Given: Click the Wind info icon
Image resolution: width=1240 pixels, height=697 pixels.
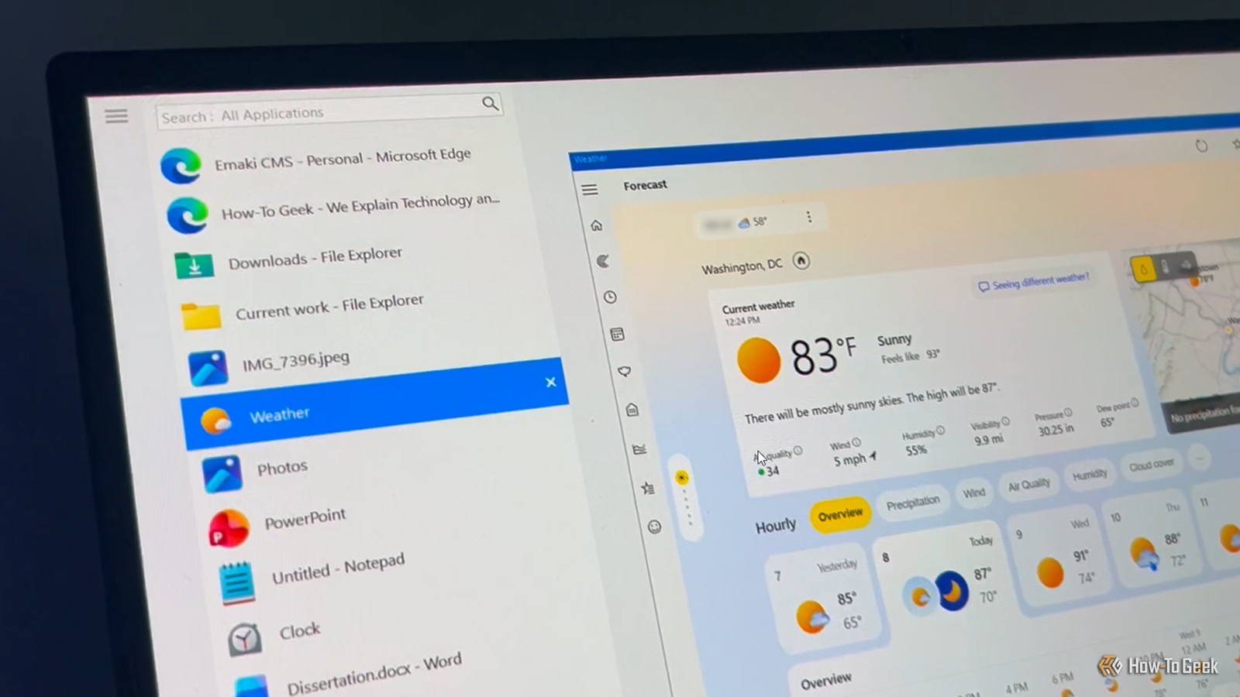Looking at the screenshot, I should (856, 443).
